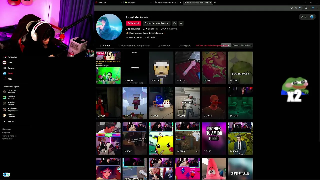
Task: Click the translate page icon in address bar
Action: [296, 8]
